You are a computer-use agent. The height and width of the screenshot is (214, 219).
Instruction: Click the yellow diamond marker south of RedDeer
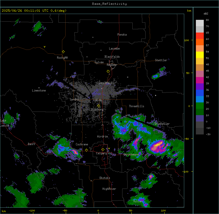(108, 71)
